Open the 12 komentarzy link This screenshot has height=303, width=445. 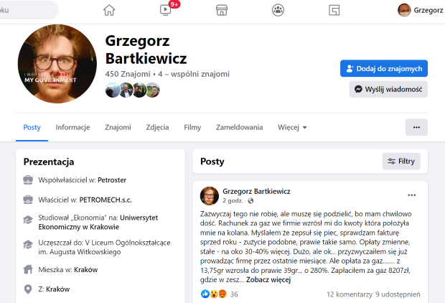point(349,294)
